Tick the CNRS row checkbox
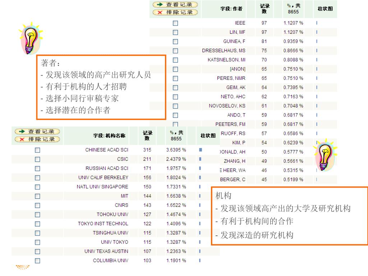The width and height of the screenshot is (368, 276). (37, 206)
